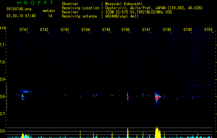Click the HROFFT program title
217x138 pixels.
click(x=35, y=3)
